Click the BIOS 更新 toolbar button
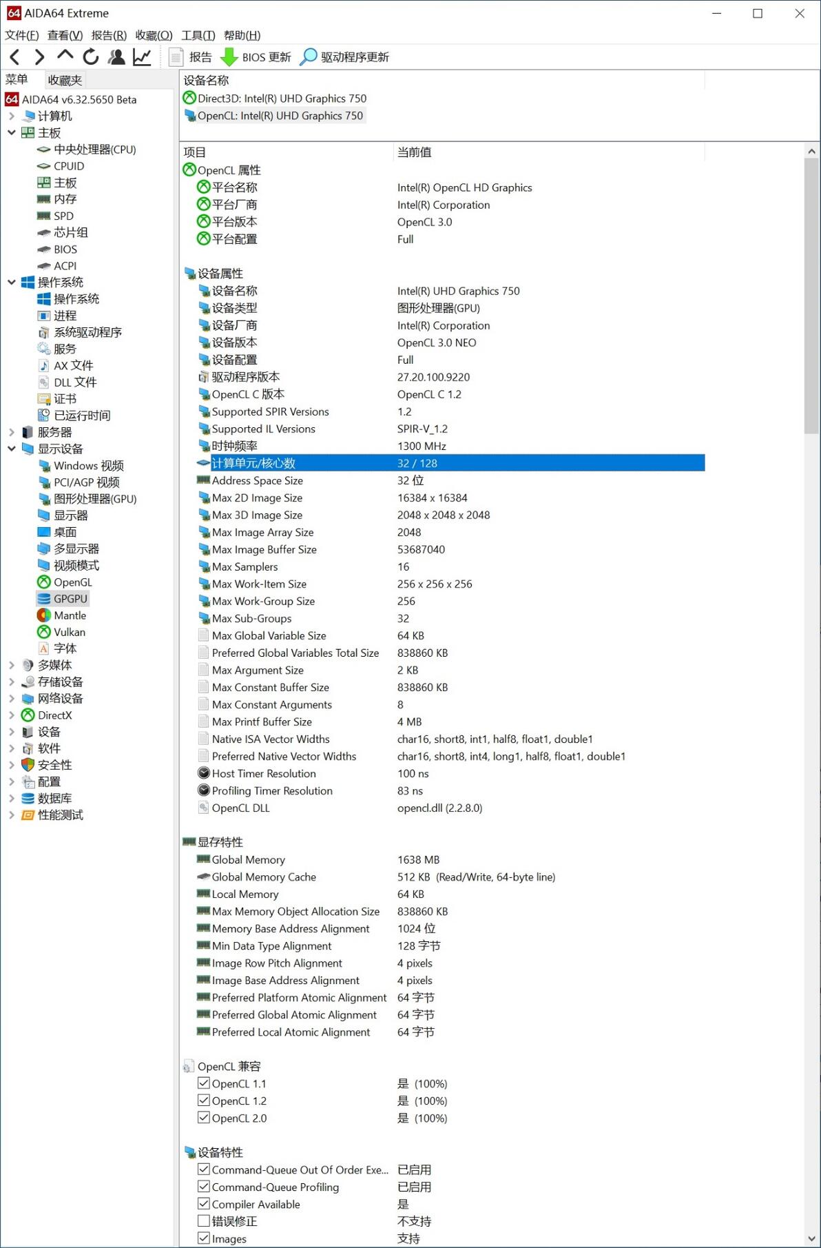The height and width of the screenshot is (1248, 821). click(x=256, y=57)
